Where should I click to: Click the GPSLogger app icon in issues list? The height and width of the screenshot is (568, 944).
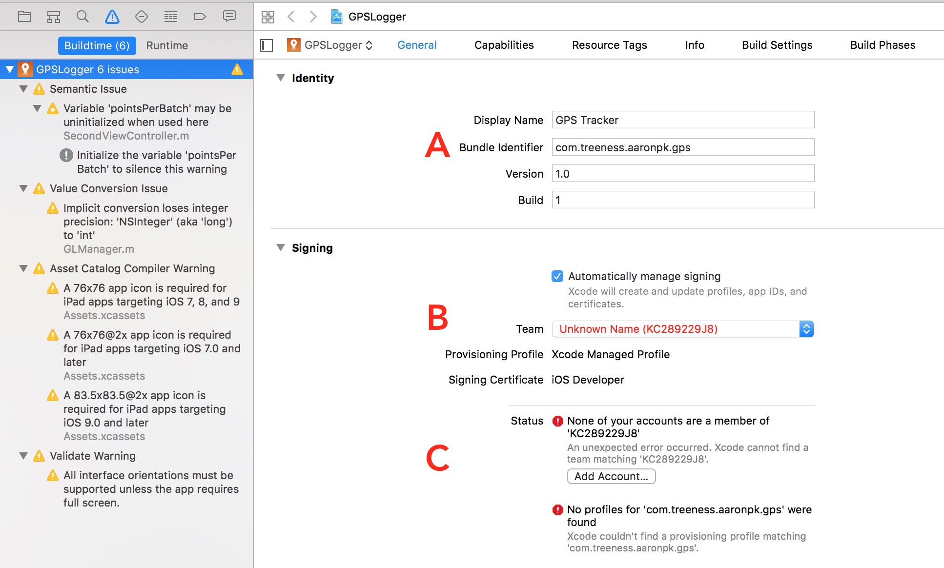(25, 69)
